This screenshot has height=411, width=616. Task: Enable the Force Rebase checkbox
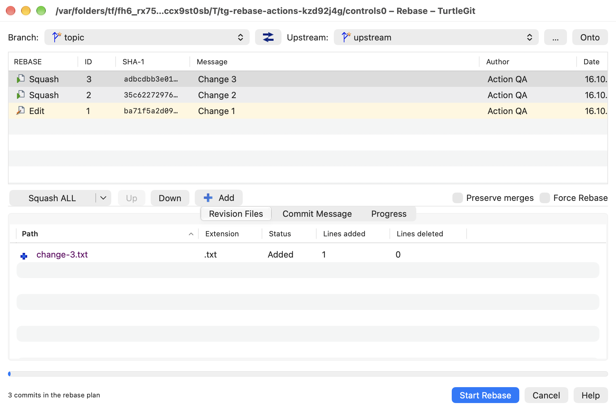[x=544, y=198]
